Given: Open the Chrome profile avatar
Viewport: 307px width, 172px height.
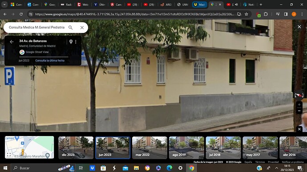Looking at the screenshot, I should [x=294, y=14].
